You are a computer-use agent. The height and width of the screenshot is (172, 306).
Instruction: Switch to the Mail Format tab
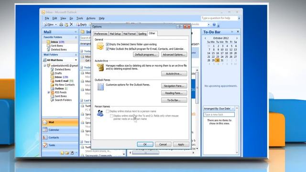(x=130, y=34)
